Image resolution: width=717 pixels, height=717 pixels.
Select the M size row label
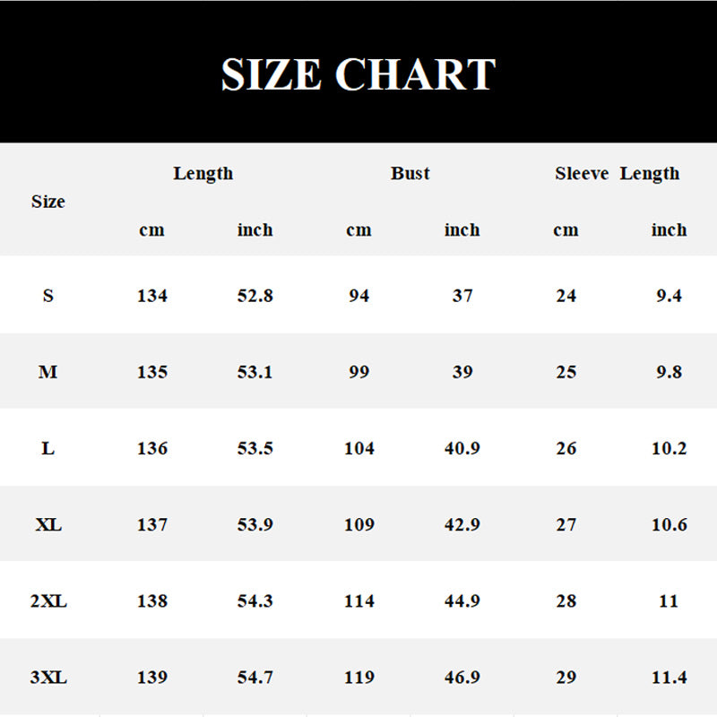[x=48, y=372]
